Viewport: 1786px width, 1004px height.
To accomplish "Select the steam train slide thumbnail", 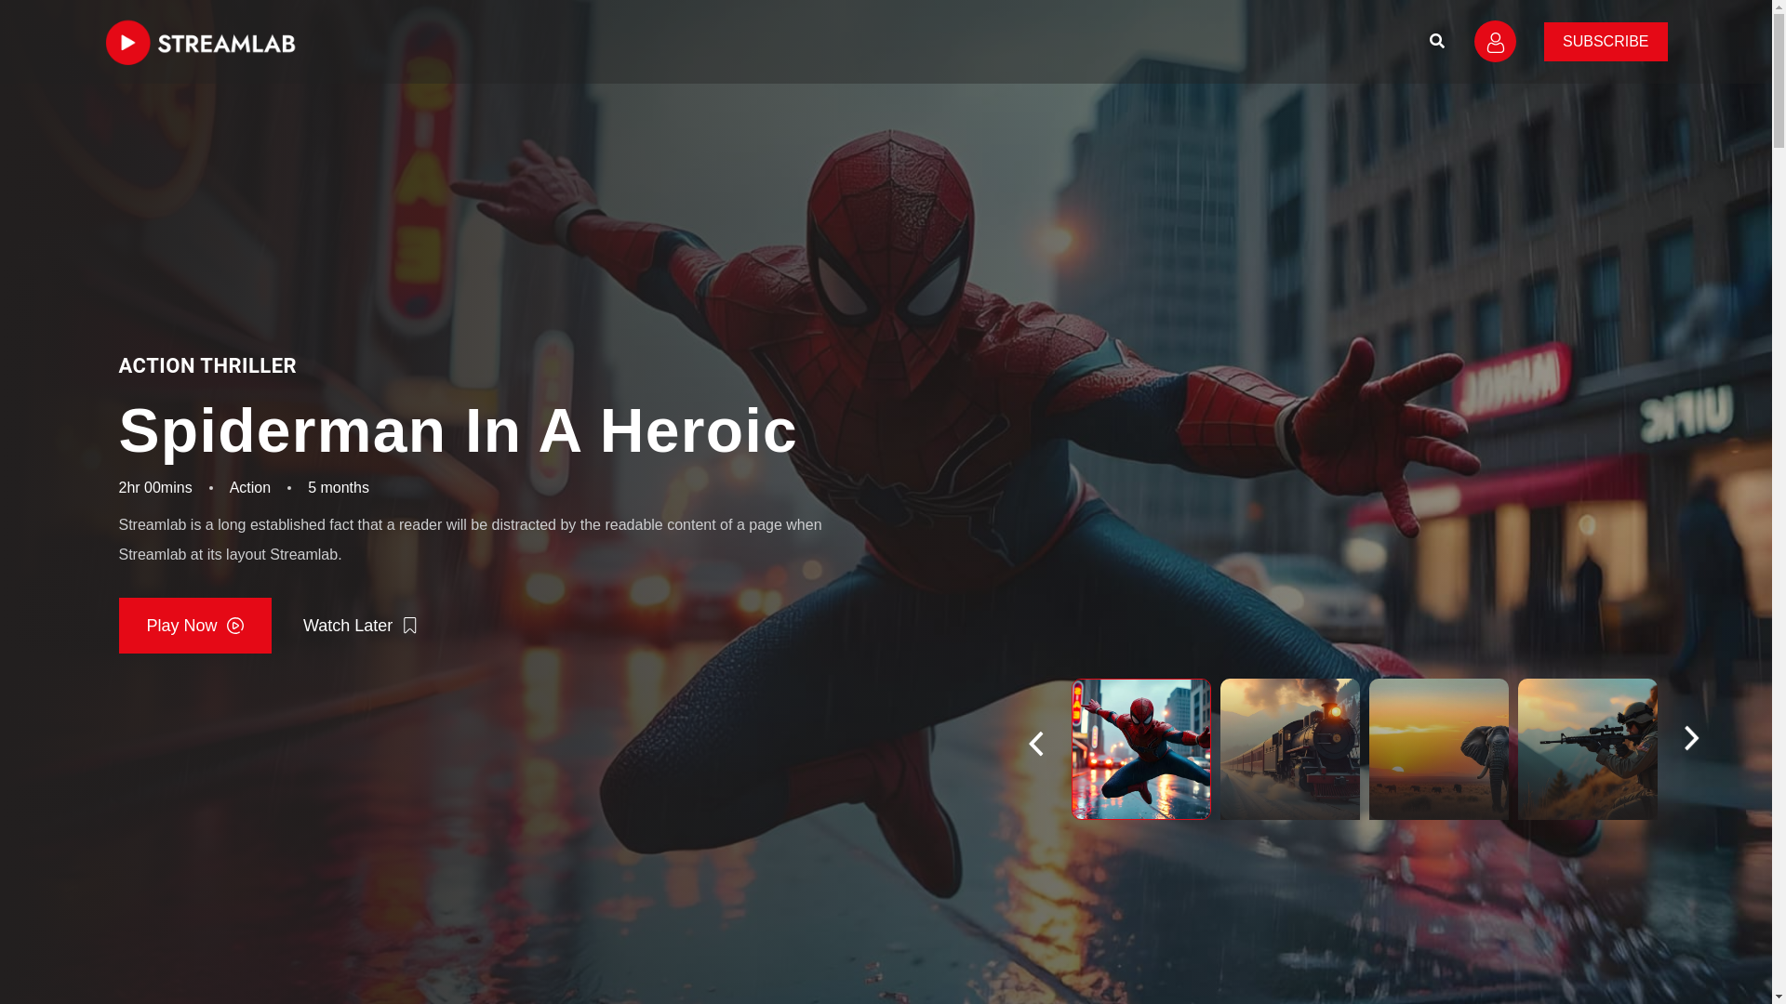I will [1290, 749].
